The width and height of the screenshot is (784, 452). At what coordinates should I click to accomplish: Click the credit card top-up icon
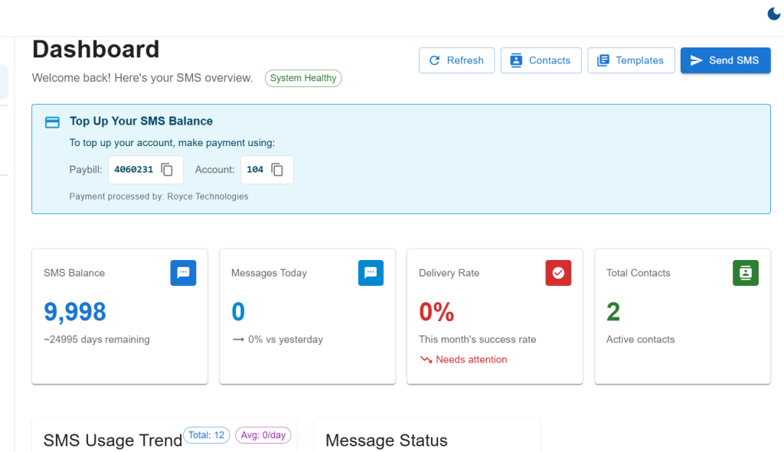coord(52,122)
